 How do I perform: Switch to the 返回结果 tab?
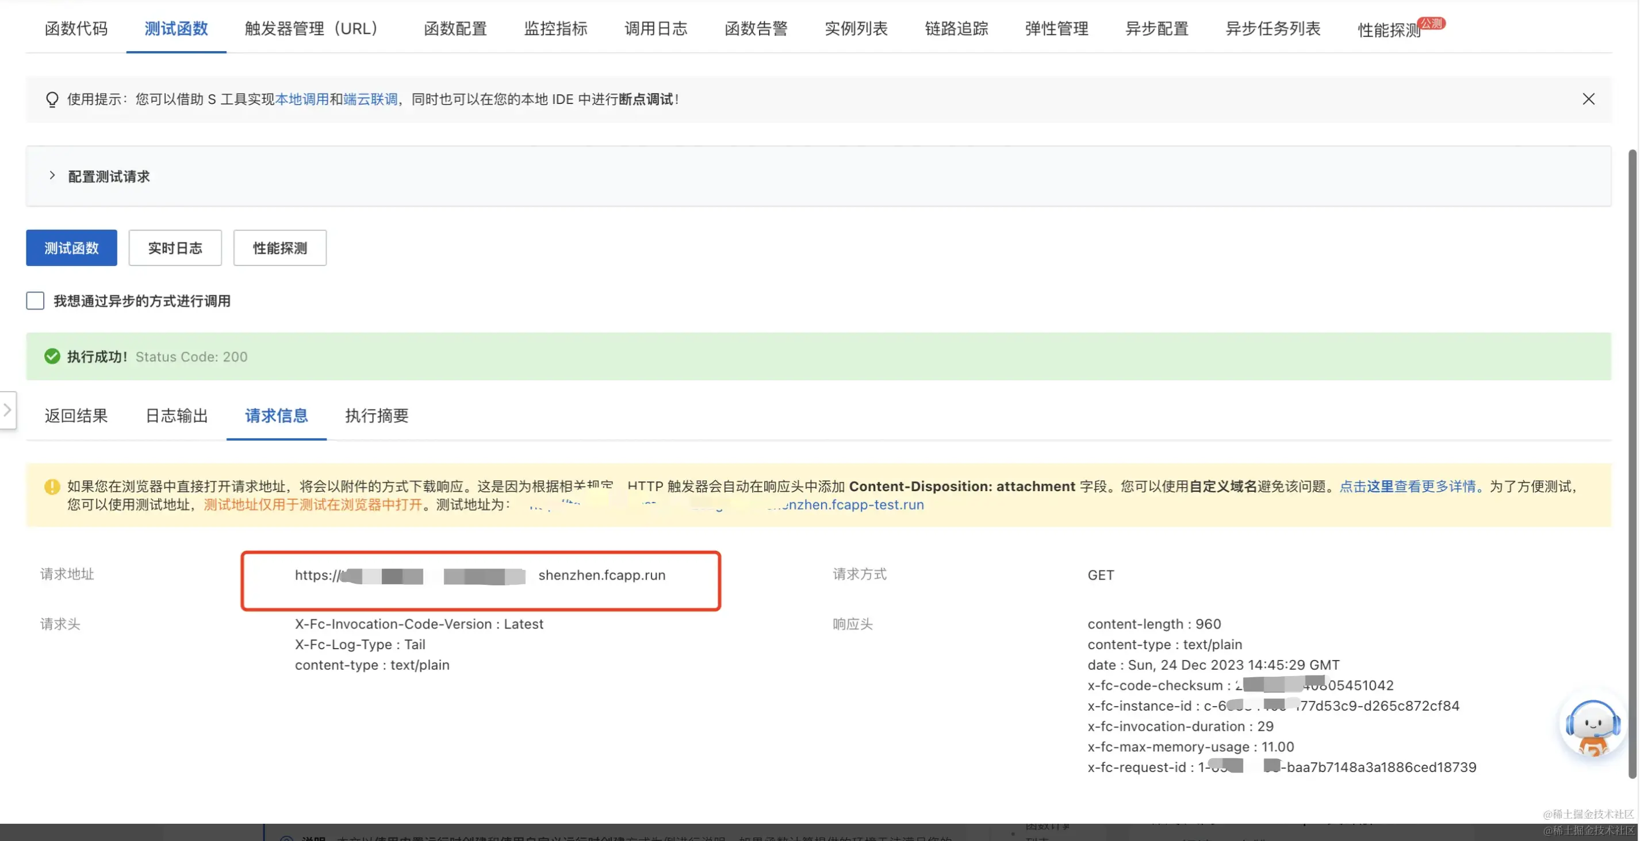pos(76,416)
